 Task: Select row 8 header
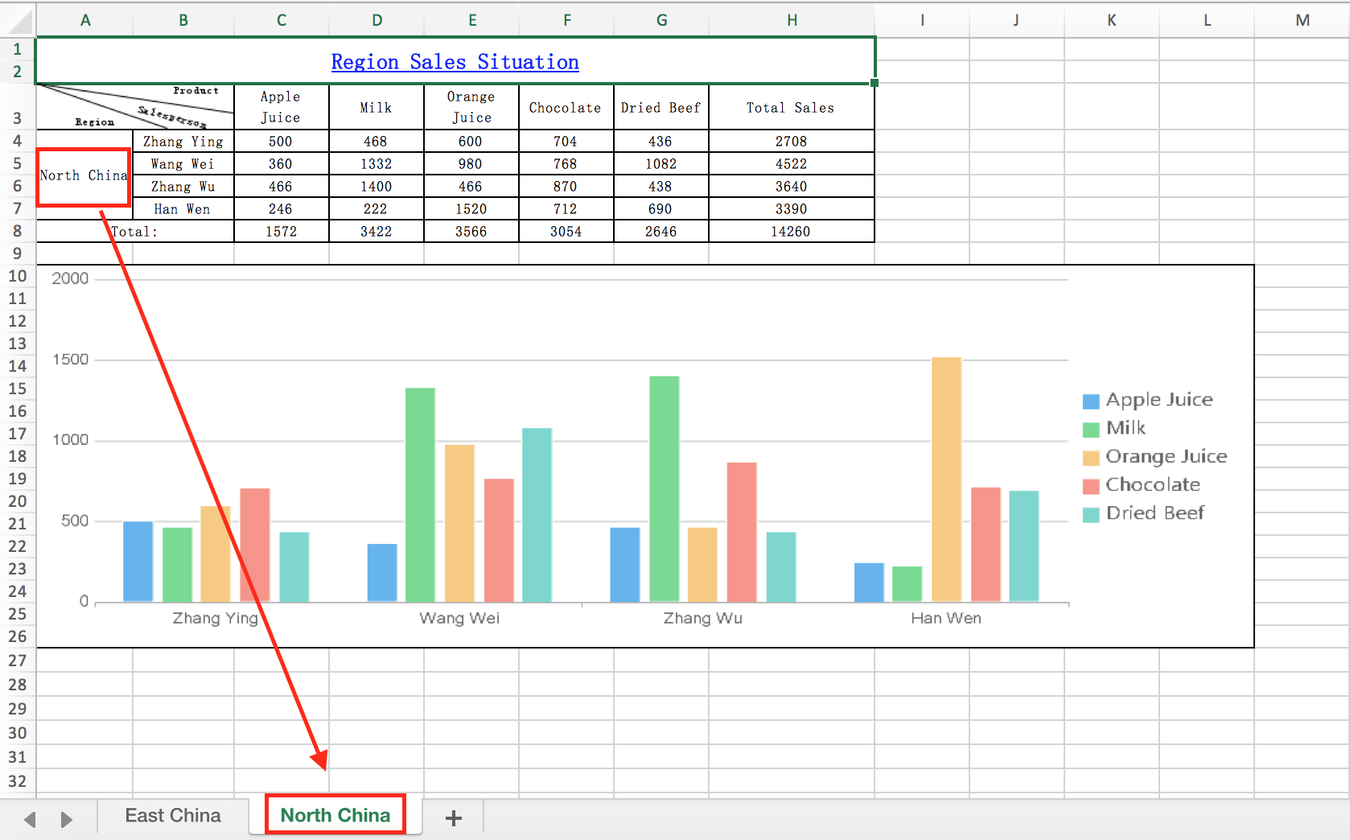click(x=17, y=231)
